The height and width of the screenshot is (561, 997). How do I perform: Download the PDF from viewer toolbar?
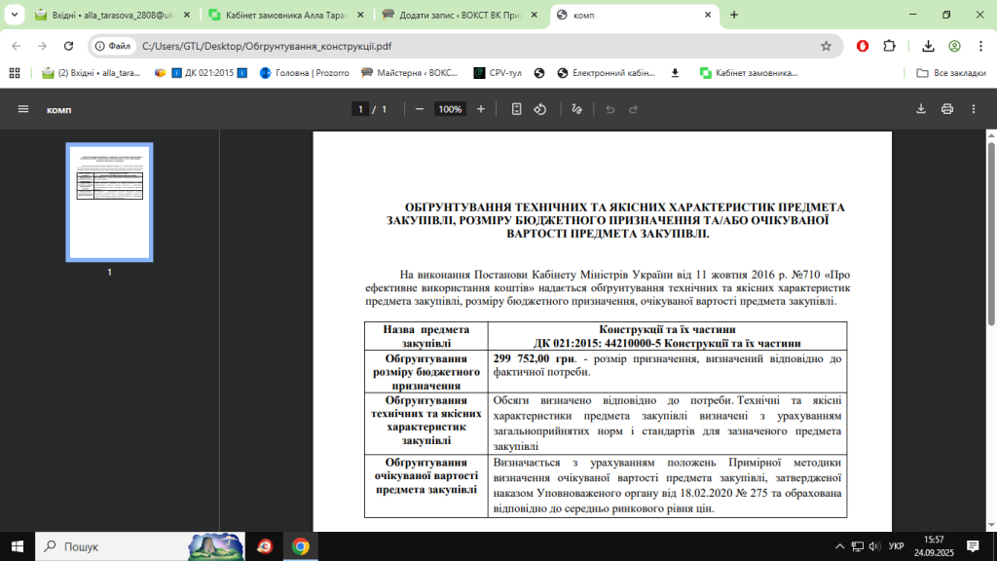coord(921,109)
